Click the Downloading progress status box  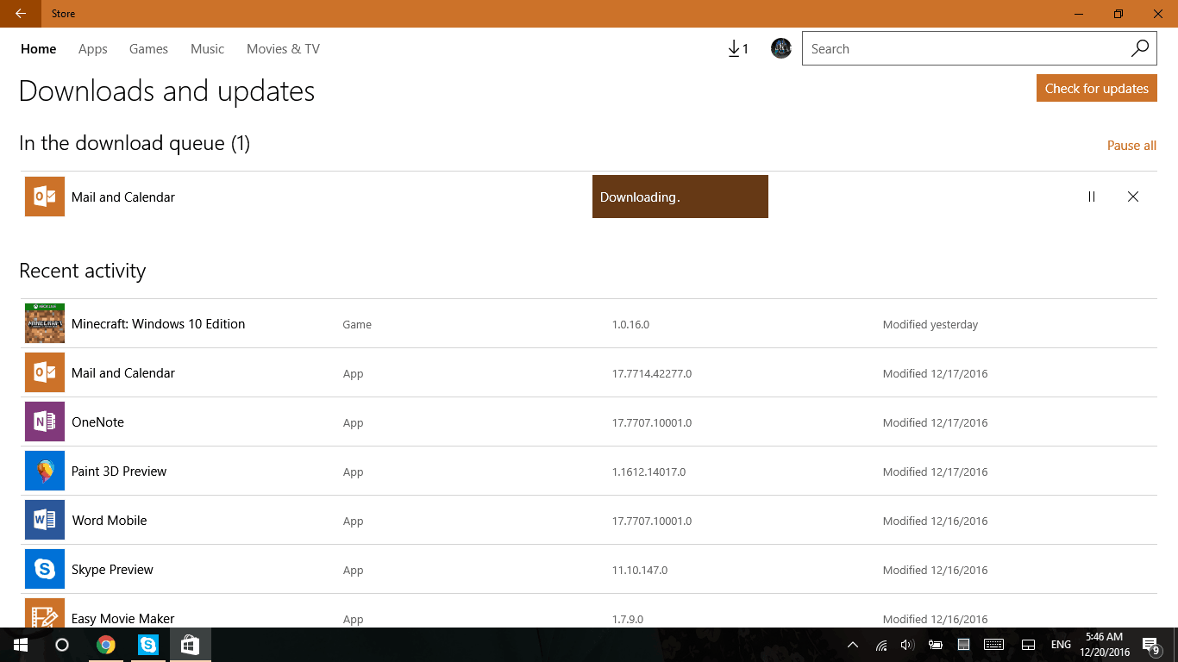pos(680,197)
